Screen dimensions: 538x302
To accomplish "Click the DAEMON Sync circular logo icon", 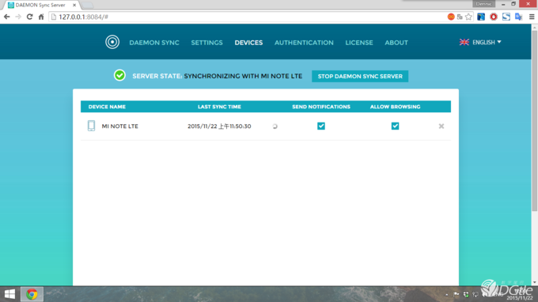I will pyautogui.click(x=112, y=42).
